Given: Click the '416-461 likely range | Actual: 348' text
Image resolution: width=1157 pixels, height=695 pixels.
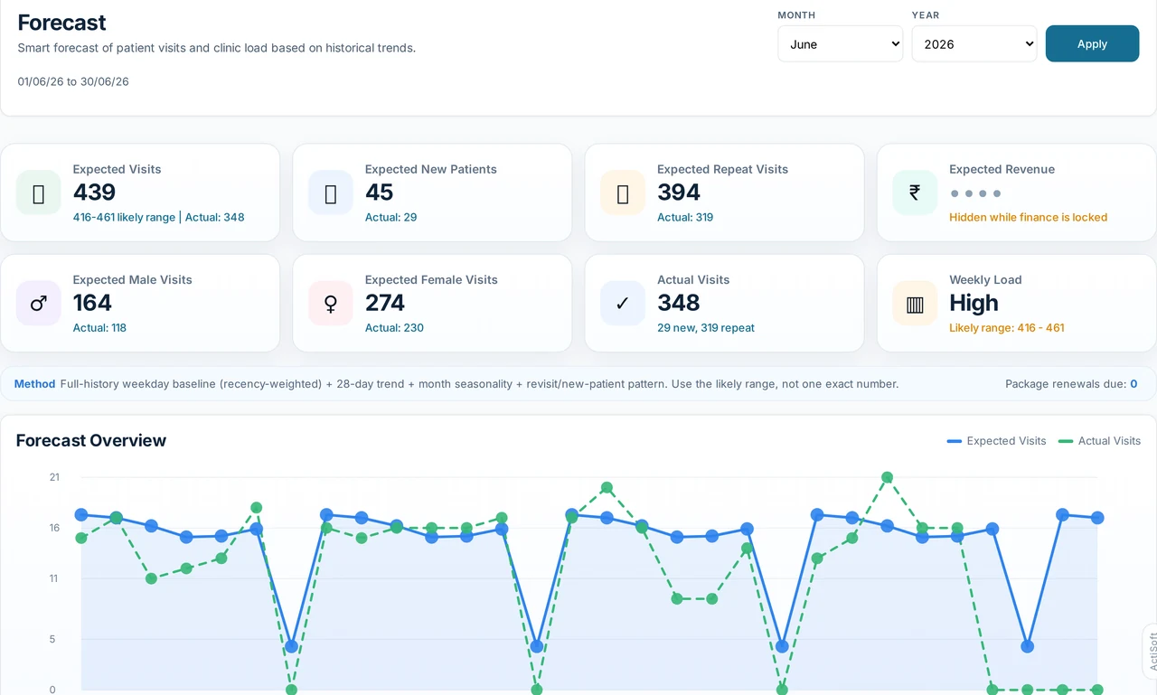Looking at the screenshot, I should pyautogui.click(x=158, y=217).
